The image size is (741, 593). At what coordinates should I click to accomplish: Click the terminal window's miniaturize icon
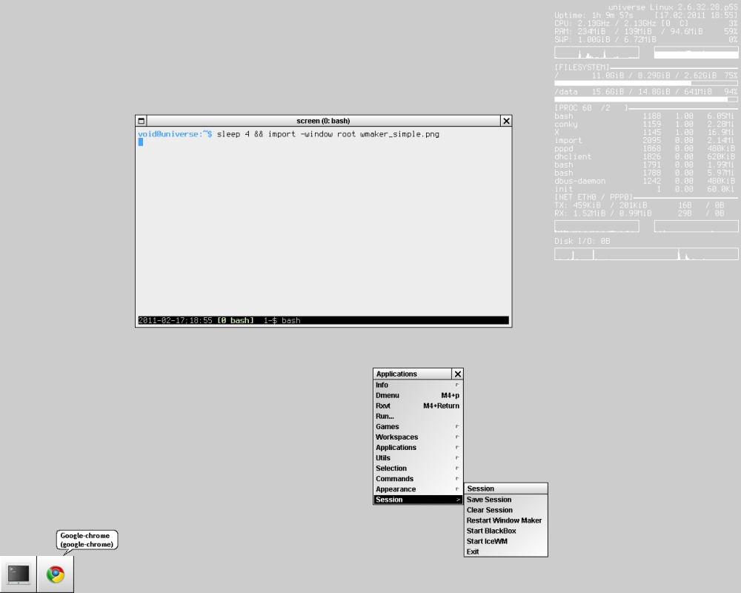tap(142, 121)
